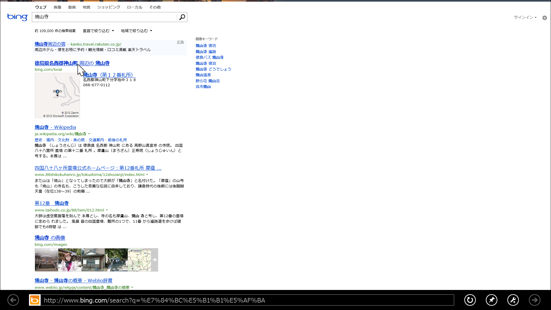Switch to the 画像 tab

[x=57, y=7]
